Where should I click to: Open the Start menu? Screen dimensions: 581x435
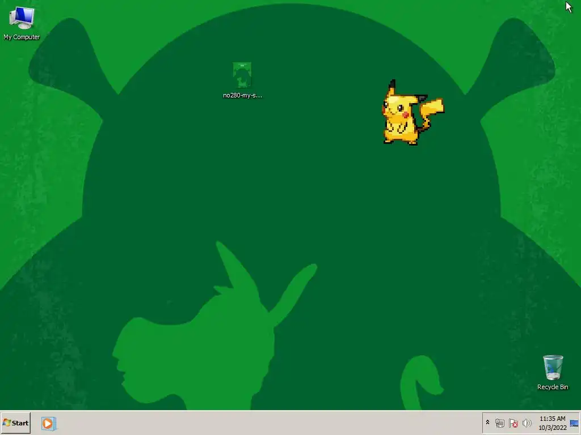click(x=15, y=423)
